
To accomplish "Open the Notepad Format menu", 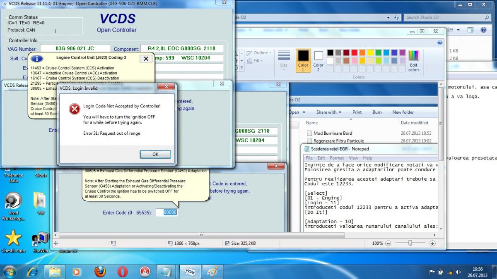I will [337, 158].
